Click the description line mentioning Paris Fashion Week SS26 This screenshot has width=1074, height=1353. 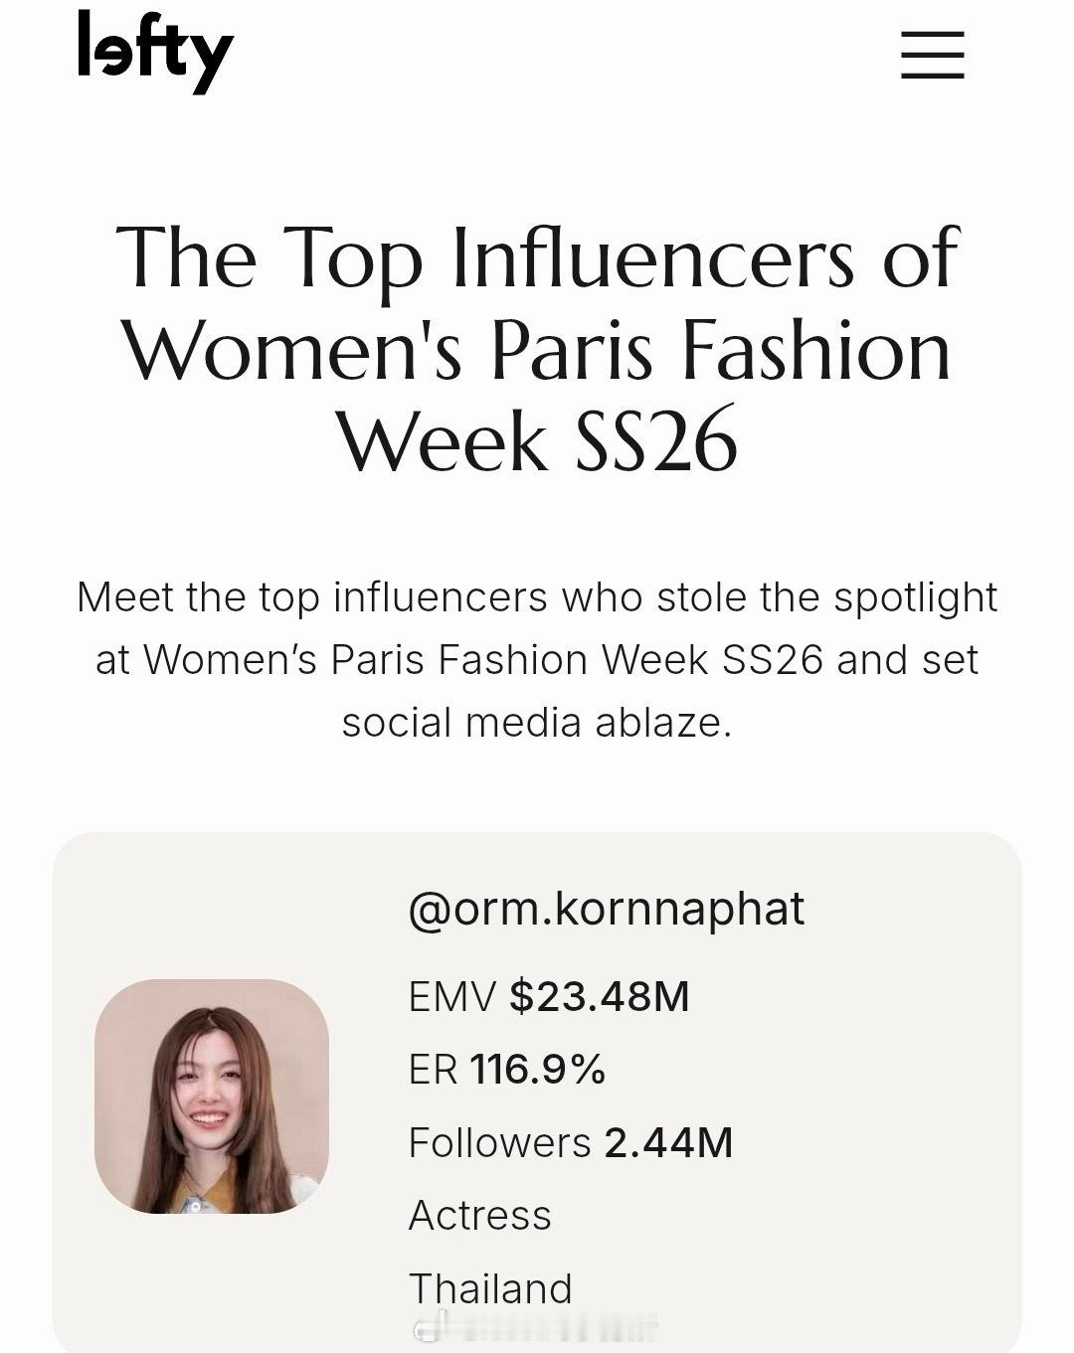pyautogui.click(x=537, y=660)
